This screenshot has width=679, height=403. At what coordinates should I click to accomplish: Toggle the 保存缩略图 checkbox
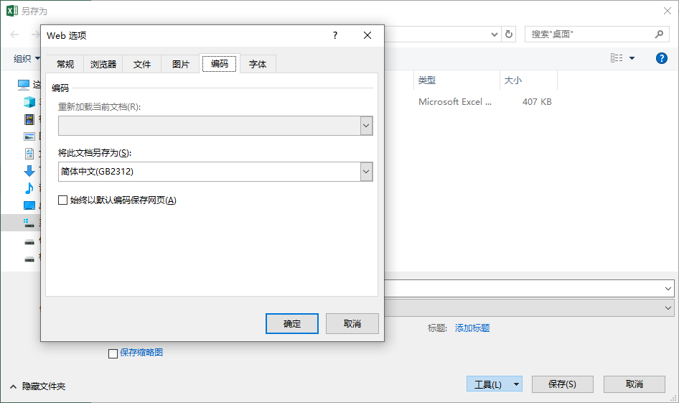coord(113,353)
